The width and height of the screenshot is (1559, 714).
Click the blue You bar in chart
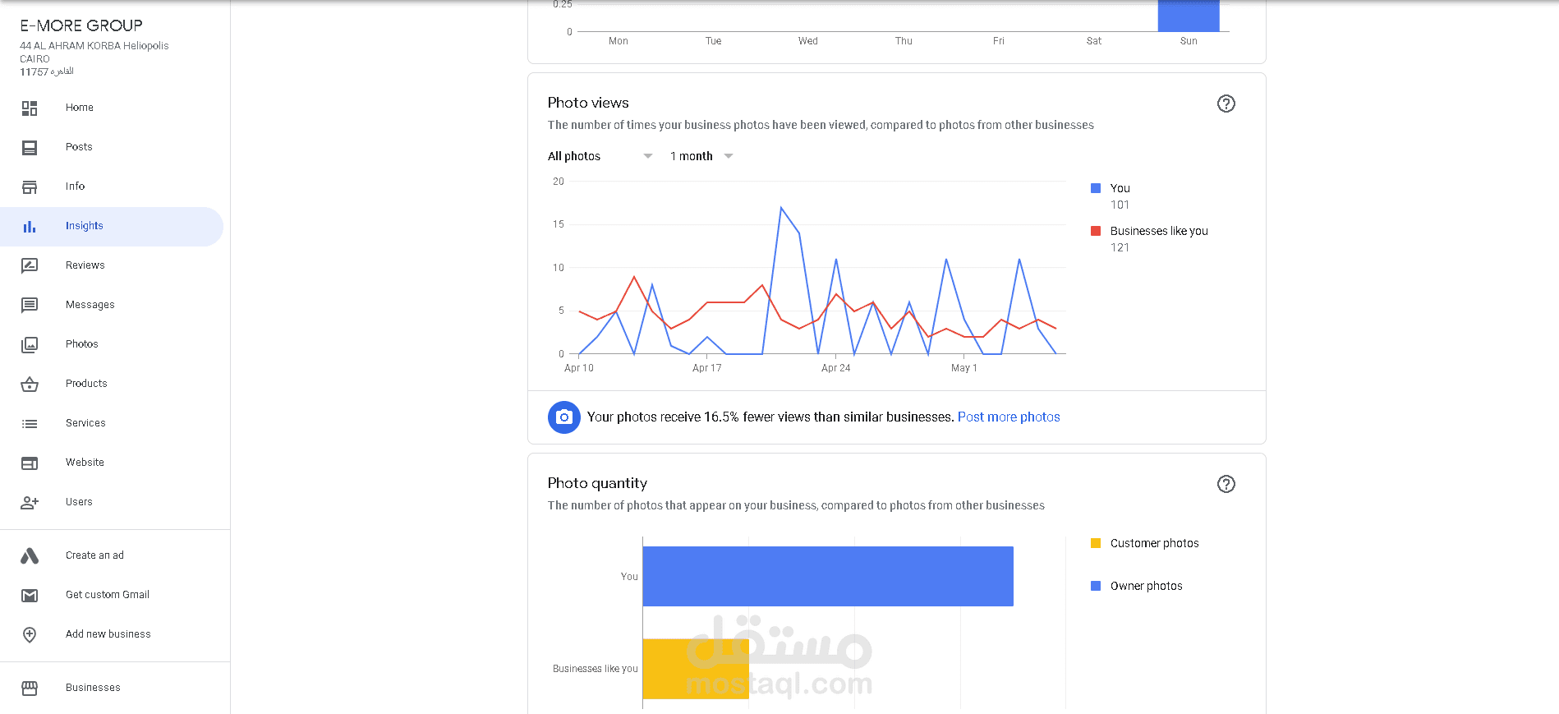click(x=827, y=577)
